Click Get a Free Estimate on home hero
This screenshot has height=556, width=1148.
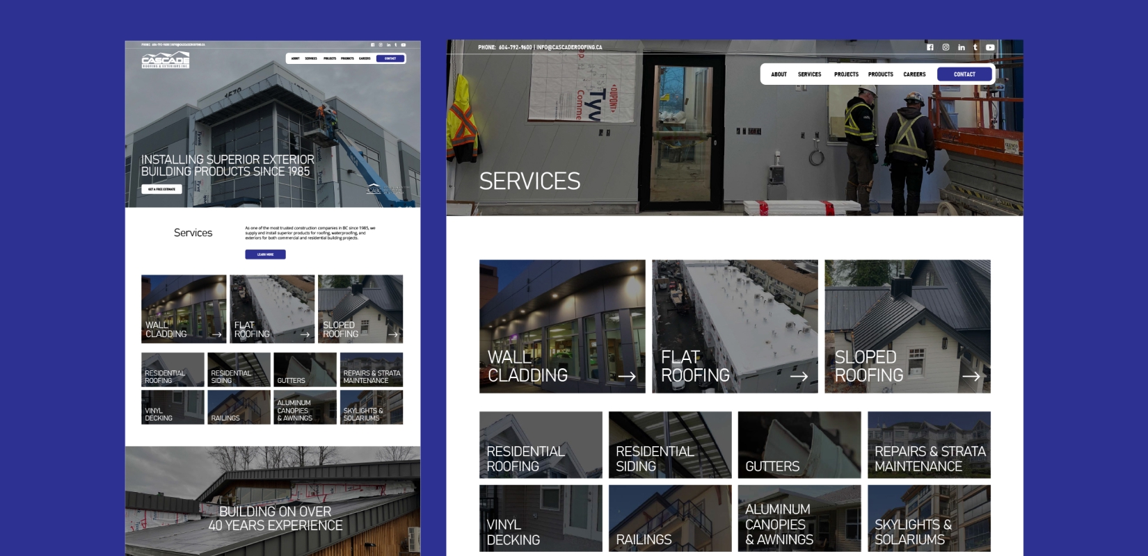point(161,189)
